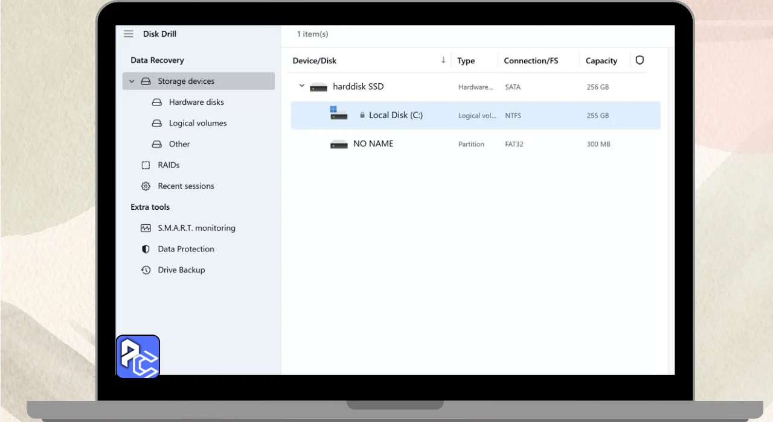Click the 300 MB capacity value
The width and height of the screenshot is (773, 422).
[x=598, y=145]
